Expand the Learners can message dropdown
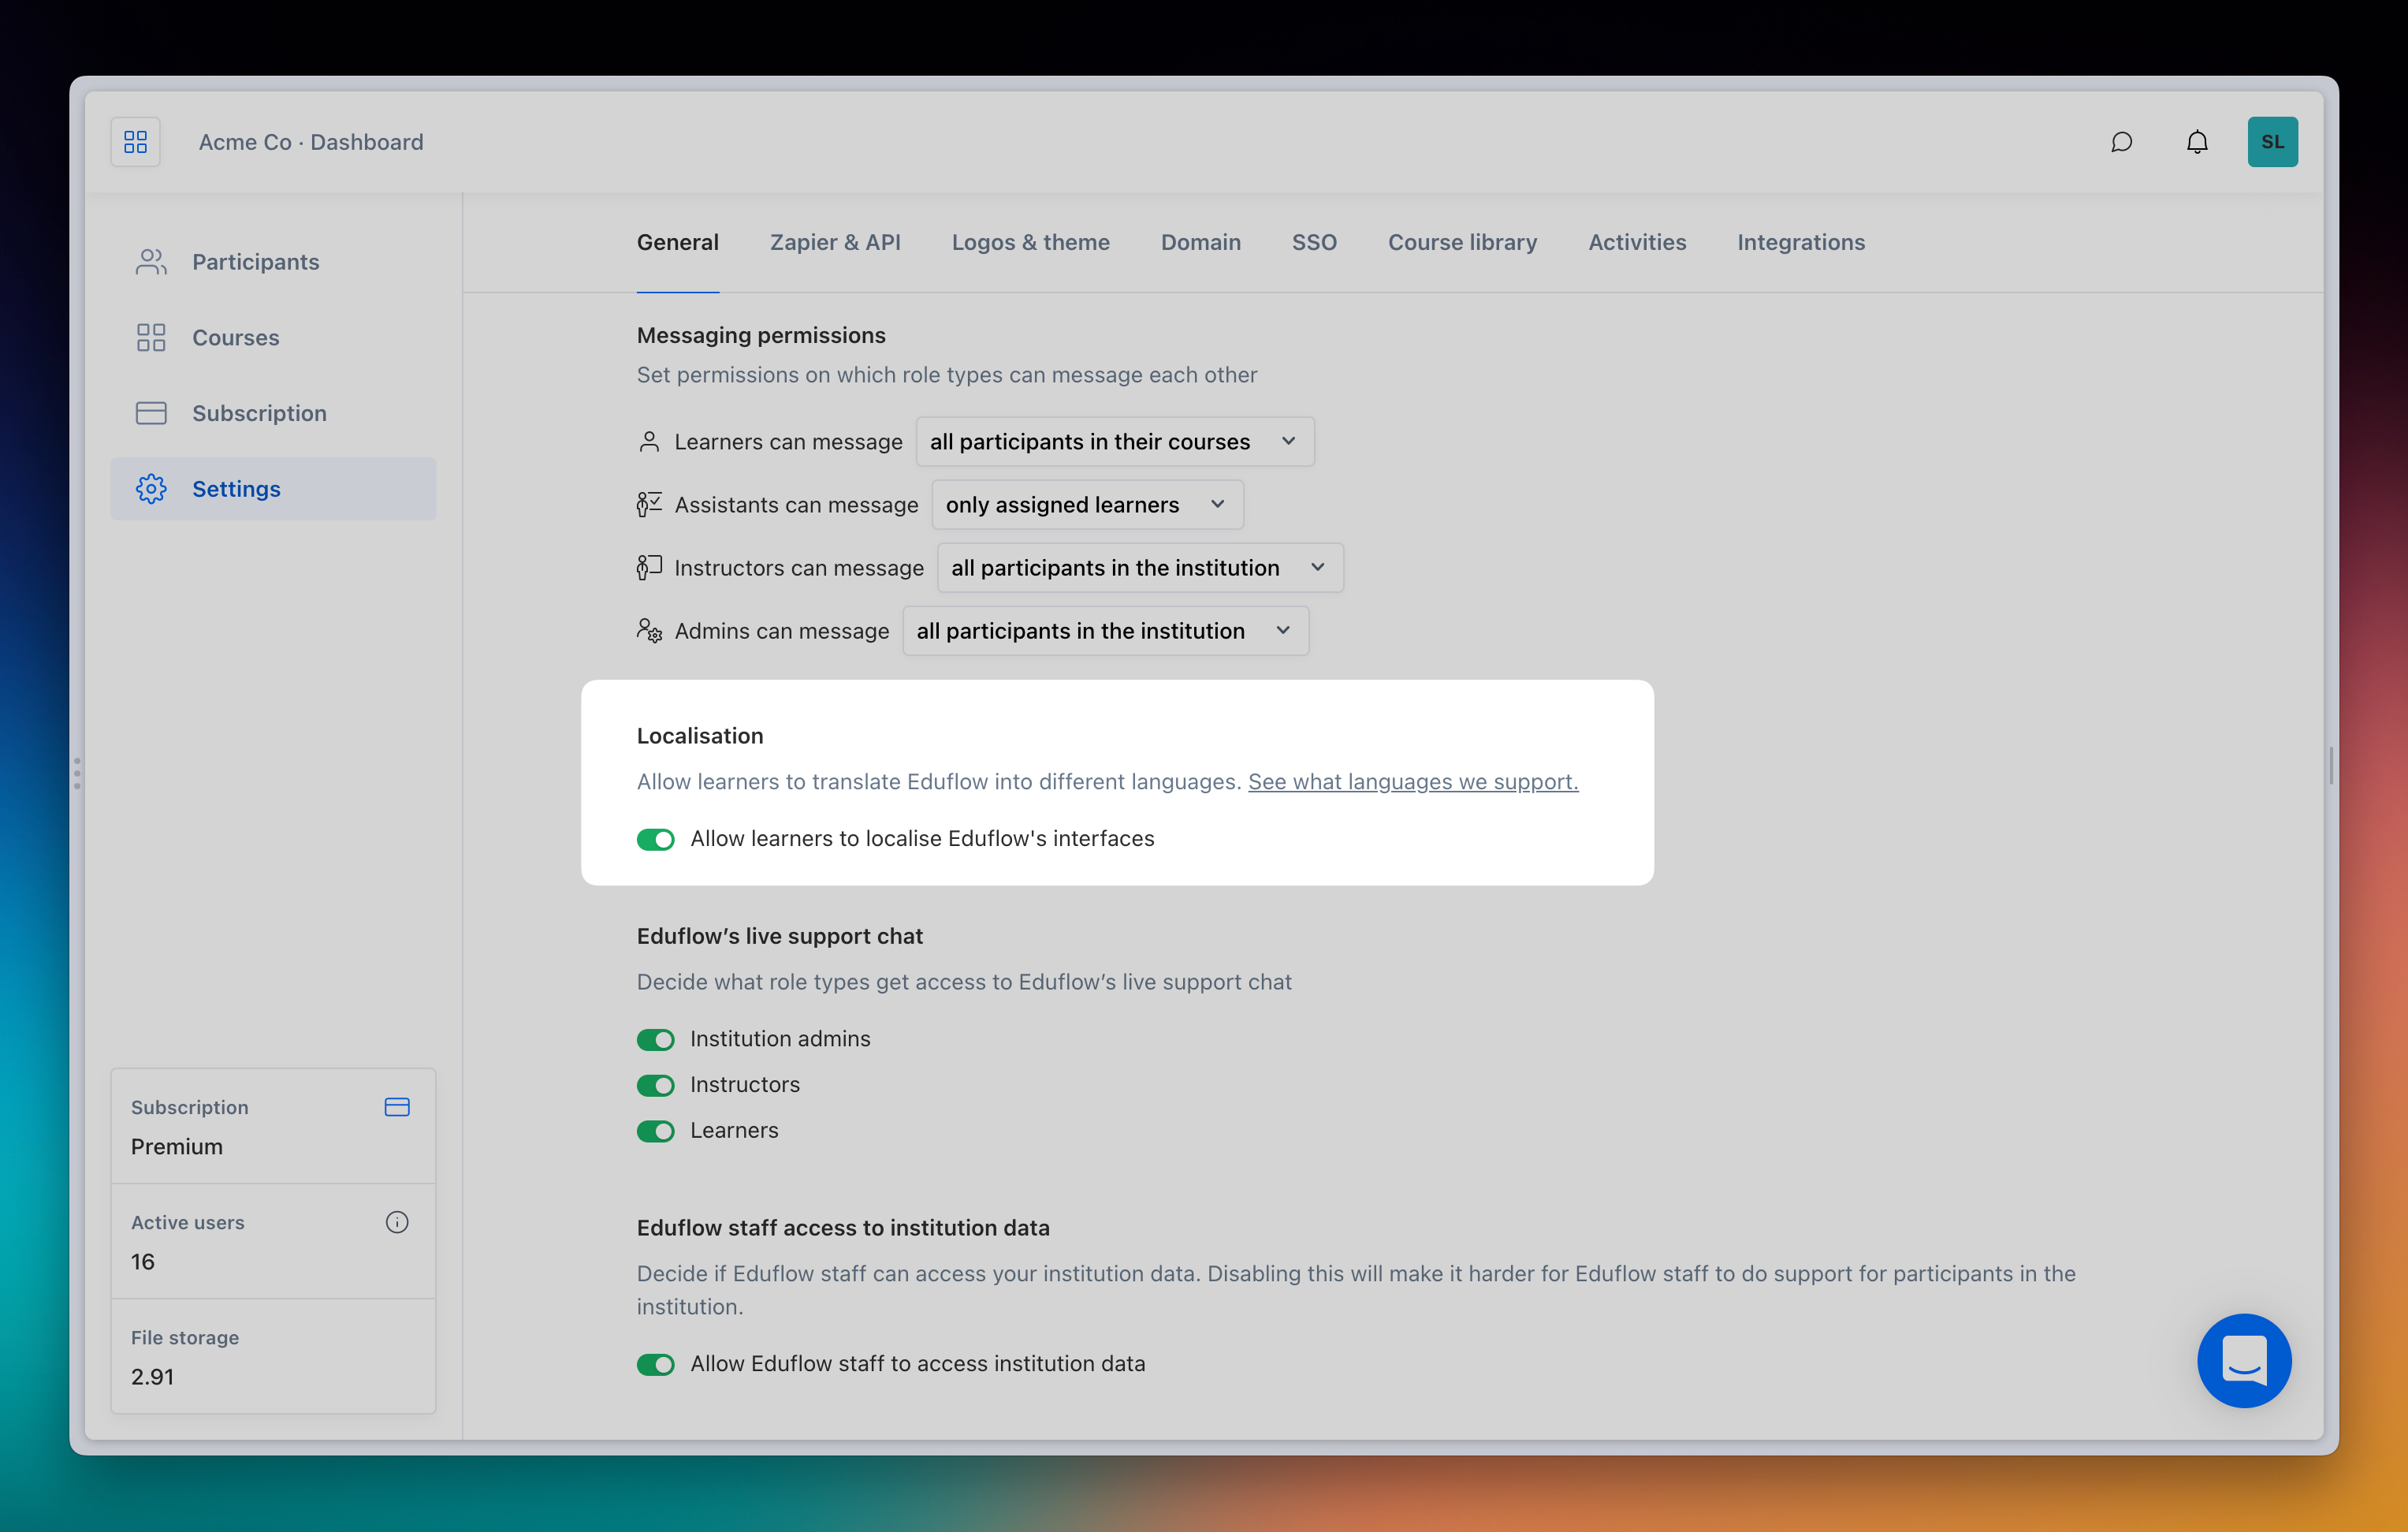This screenshot has width=2408, height=1532. [x=1114, y=442]
